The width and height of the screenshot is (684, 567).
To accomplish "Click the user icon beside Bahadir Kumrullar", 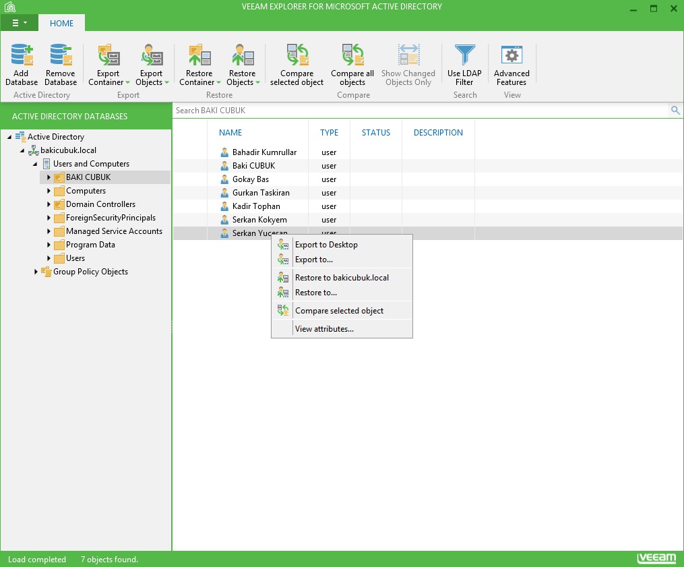I will point(224,152).
